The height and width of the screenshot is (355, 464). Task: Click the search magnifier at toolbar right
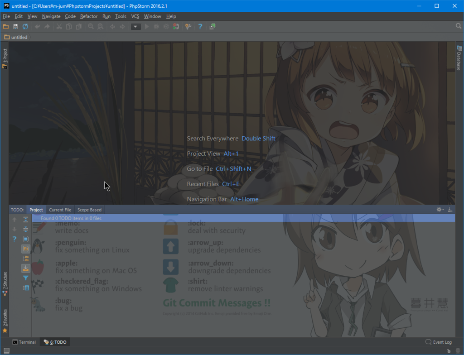[x=458, y=26]
